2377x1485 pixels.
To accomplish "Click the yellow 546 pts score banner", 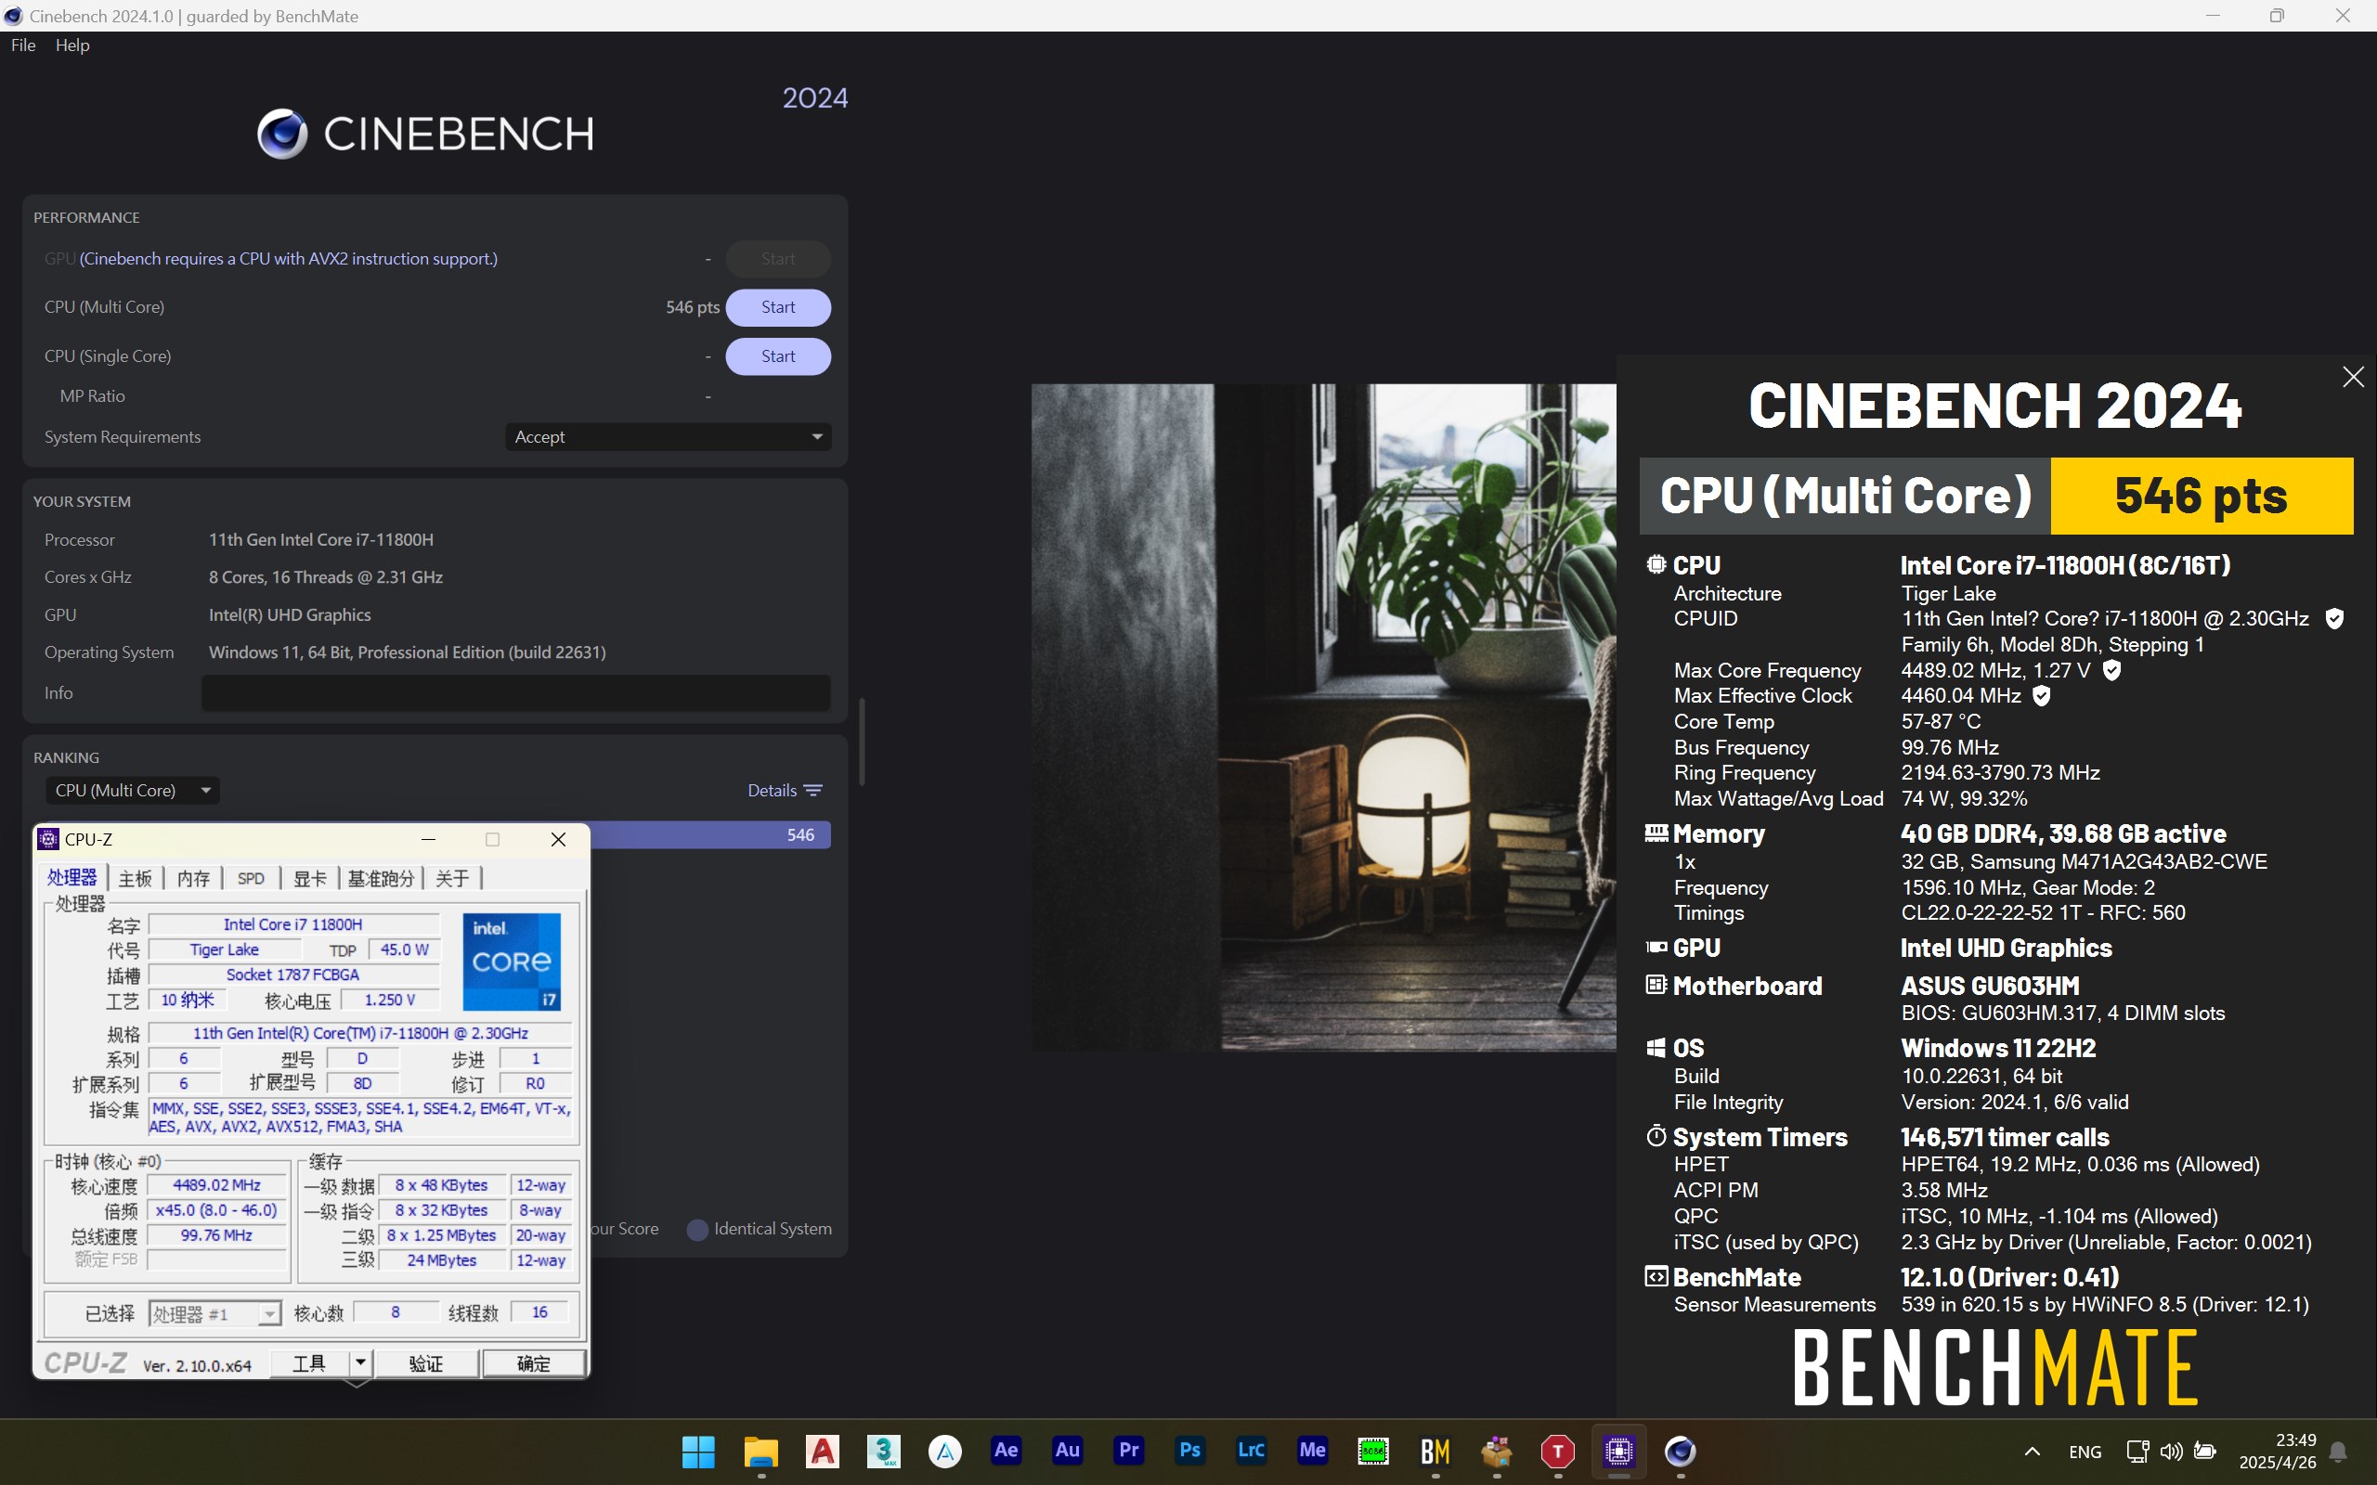I will click(x=2202, y=496).
